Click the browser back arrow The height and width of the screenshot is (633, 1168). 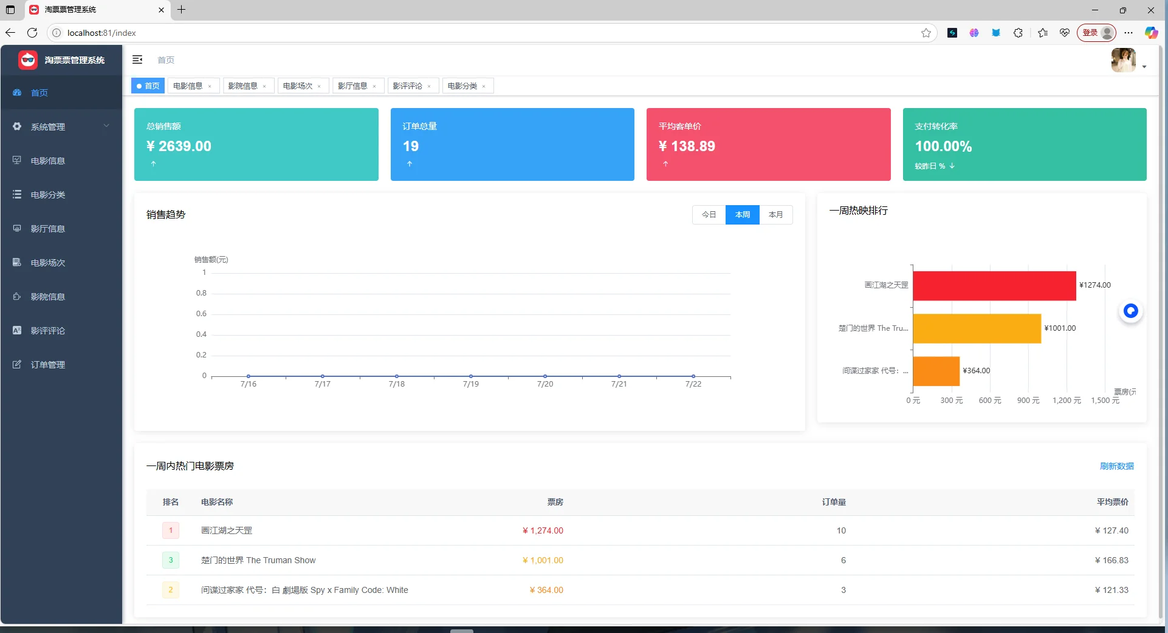click(10, 33)
